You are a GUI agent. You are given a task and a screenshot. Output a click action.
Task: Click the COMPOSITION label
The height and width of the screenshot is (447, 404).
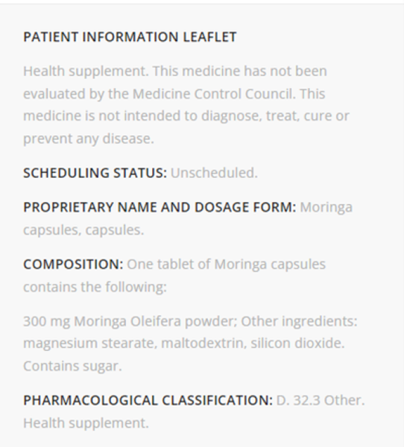pos(73,264)
